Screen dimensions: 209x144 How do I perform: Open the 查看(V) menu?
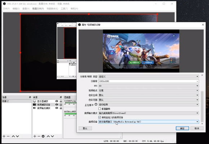point(26,9)
